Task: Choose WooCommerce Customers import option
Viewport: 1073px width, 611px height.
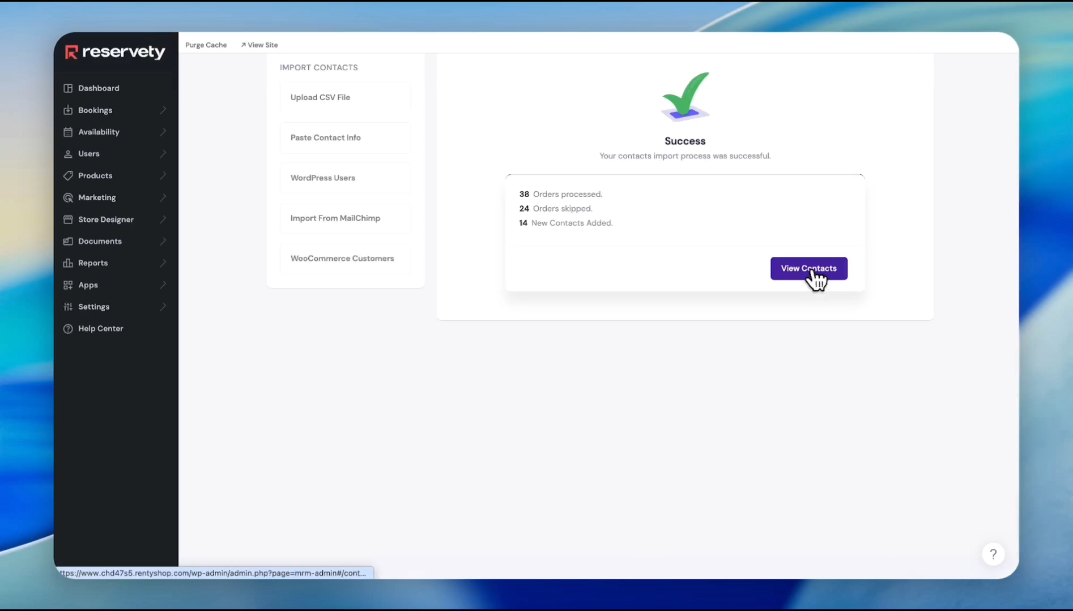Action: [345, 258]
